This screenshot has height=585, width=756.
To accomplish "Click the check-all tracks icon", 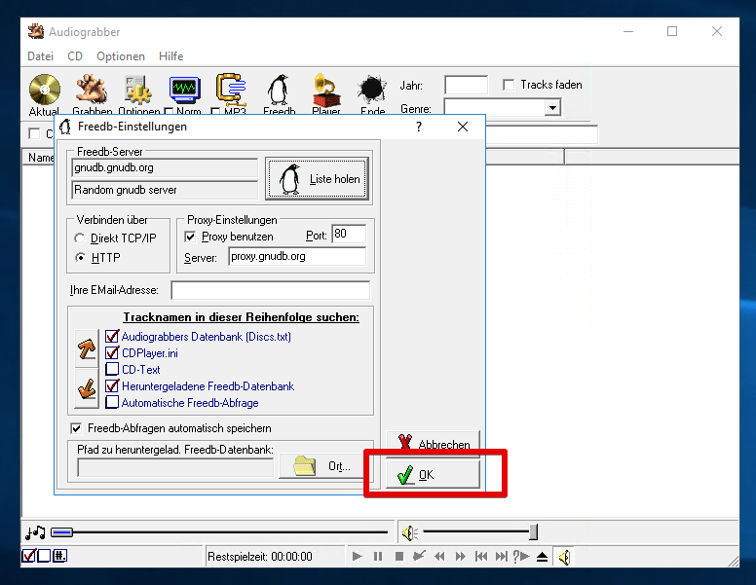I will click(x=29, y=556).
